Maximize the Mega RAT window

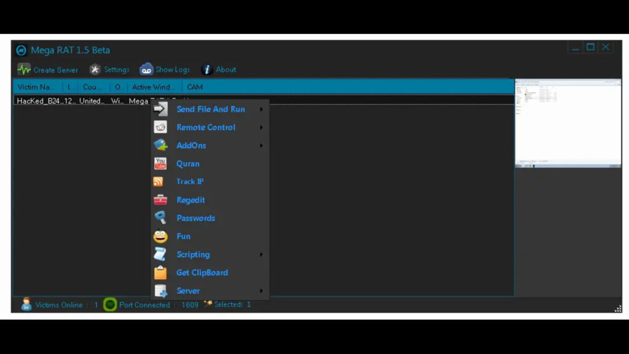(590, 47)
